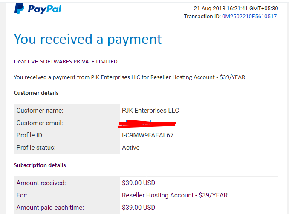Viewport: 289px width, 214px height.
Task: Click customer name PJK Enterprises LLC value
Action: 150,111
